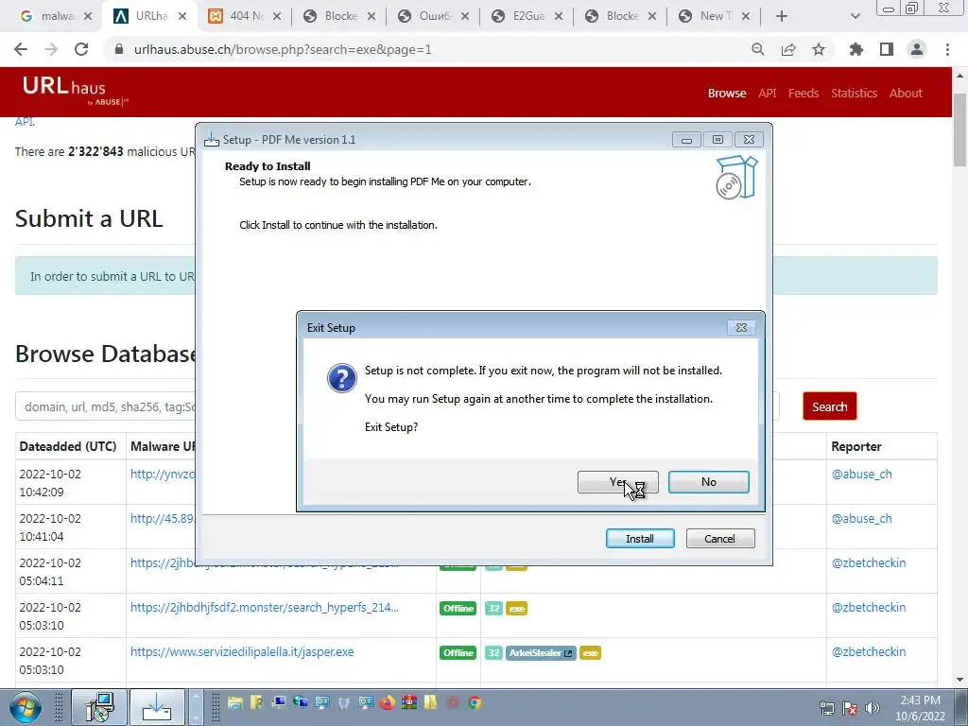The image size is (968, 726).
Task: Click the red Search button on URLhaus
Action: point(829,406)
